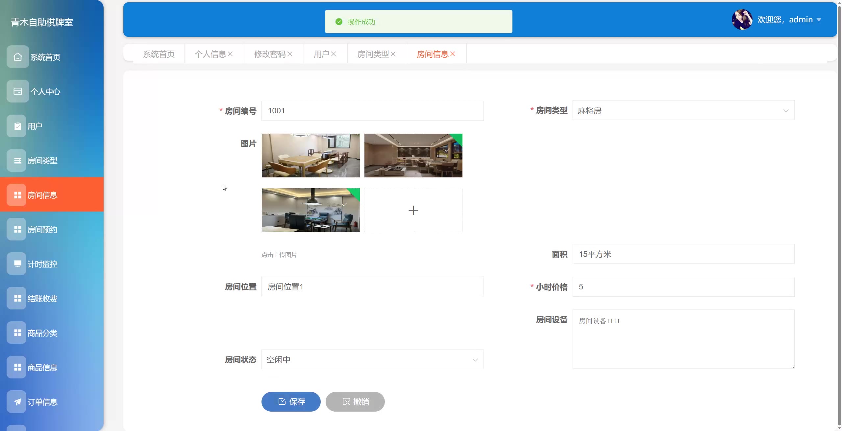Click the plus icon to upload image
The height and width of the screenshot is (431, 842).
click(x=413, y=210)
